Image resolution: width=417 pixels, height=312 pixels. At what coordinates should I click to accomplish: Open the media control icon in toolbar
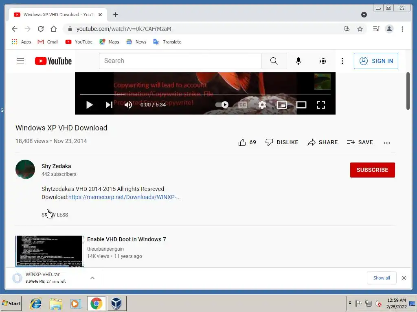376,29
